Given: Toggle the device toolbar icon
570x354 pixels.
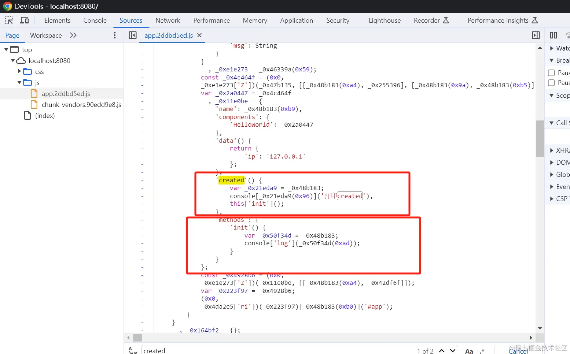Looking at the screenshot, I should click(25, 20).
